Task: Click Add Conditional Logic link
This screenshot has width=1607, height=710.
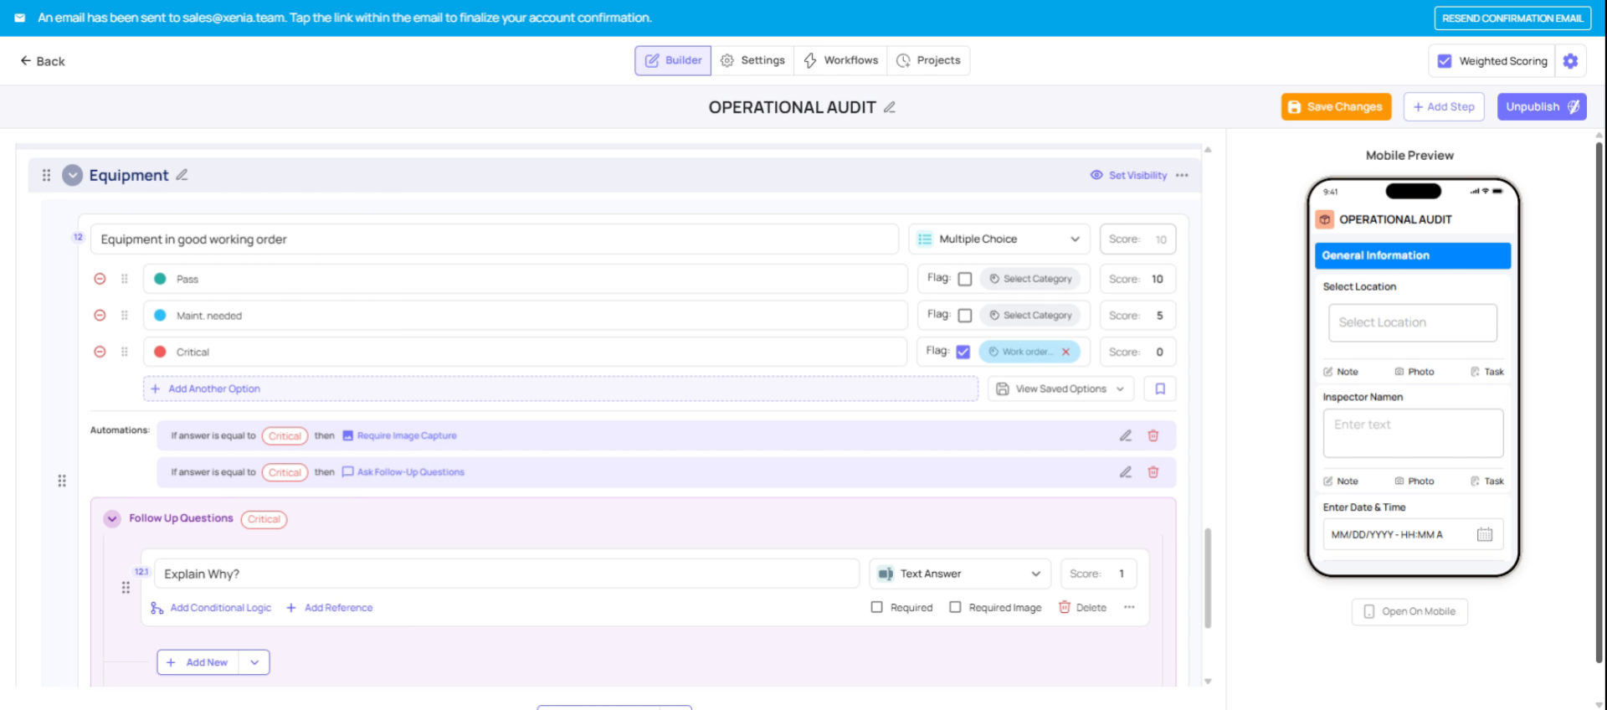Action: [x=211, y=608]
